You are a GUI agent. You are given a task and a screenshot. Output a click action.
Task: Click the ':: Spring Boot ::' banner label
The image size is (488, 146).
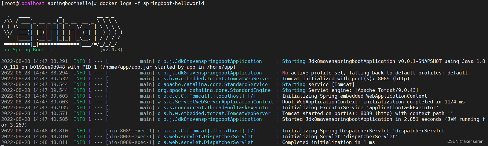coord(29,50)
